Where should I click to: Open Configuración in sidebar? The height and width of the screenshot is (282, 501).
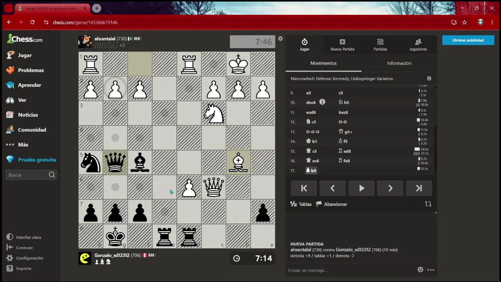[25, 258]
